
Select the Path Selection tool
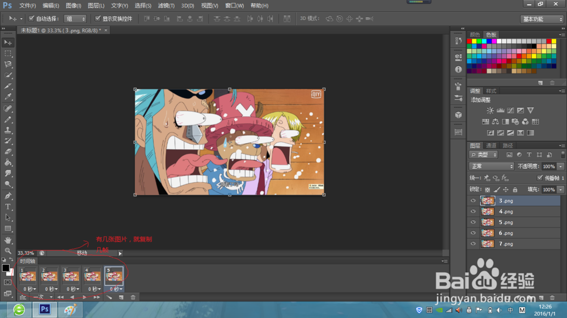pyautogui.click(x=8, y=218)
